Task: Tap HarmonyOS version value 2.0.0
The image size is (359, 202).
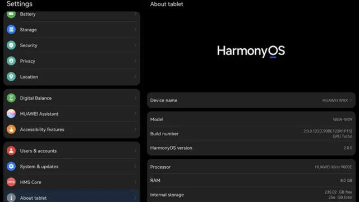Action: [348, 148]
